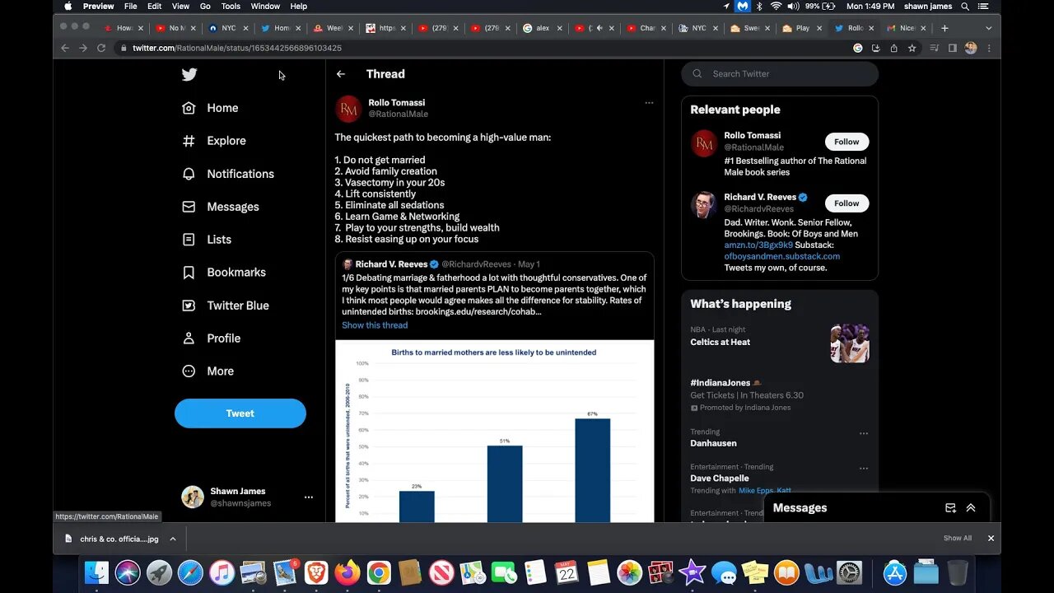Open Messages in the Twitter sidebar

221,207
